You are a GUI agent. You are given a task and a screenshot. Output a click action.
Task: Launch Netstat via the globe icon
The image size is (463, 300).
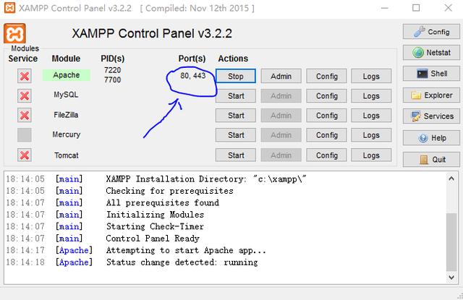coord(418,53)
